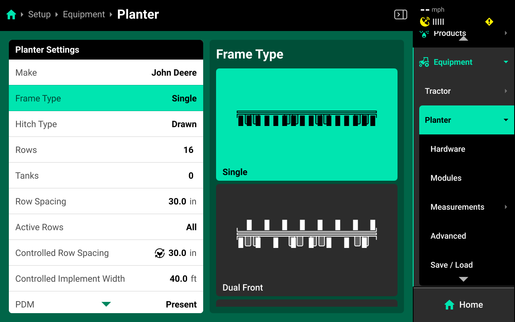This screenshot has width=515, height=322.
Task: Click the Products droplet icon
Action: click(424, 34)
